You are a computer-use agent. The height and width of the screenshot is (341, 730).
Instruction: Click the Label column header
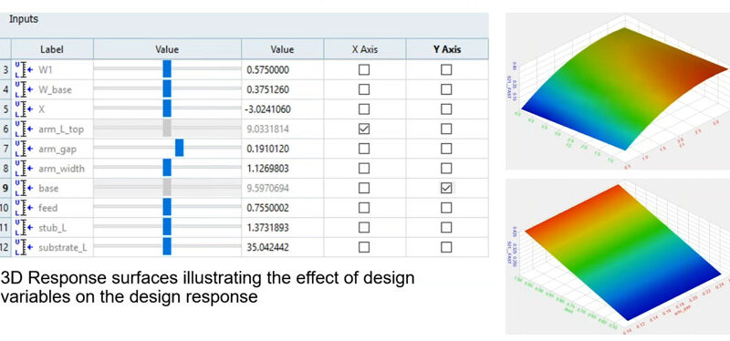[52, 49]
